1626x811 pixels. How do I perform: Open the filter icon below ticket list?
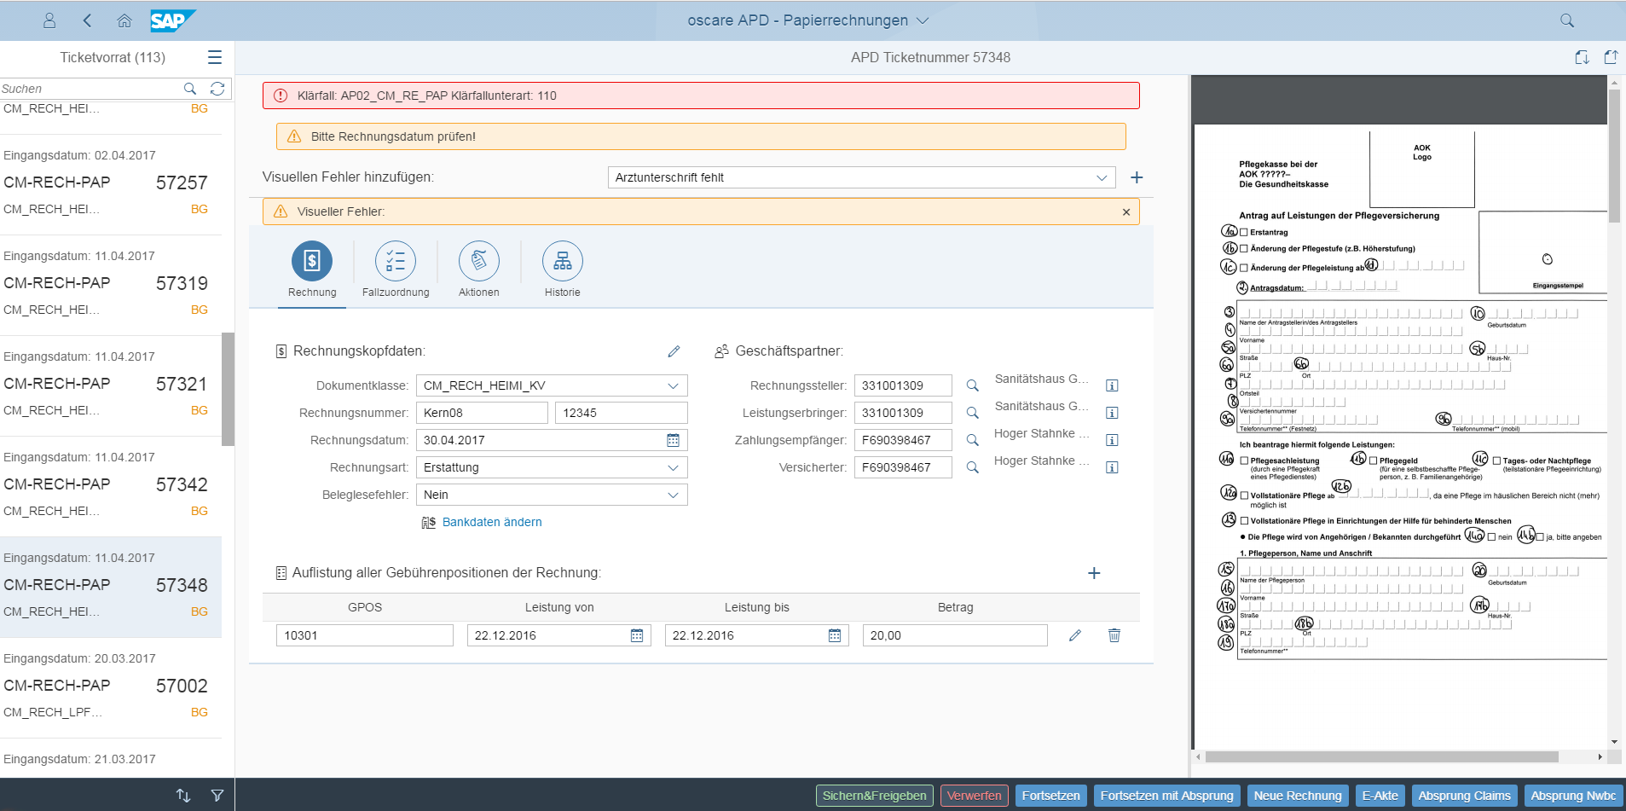point(217,795)
